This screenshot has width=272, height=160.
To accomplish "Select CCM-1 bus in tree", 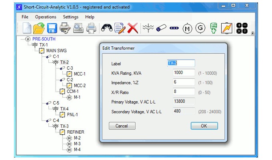I will point(72,91).
